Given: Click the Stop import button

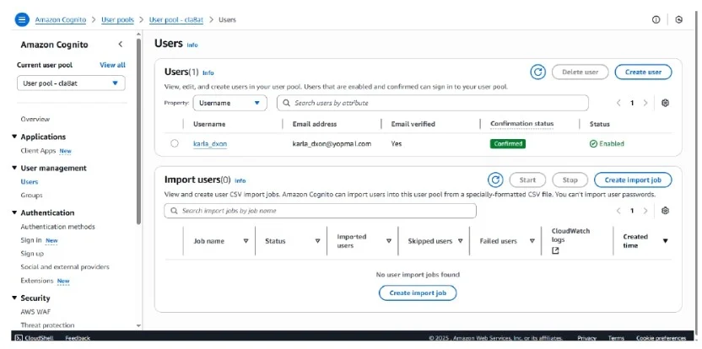Looking at the screenshot, I should coord(570,180).
